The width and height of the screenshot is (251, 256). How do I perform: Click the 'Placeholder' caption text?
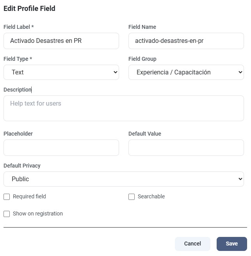(x=18, y=134)
